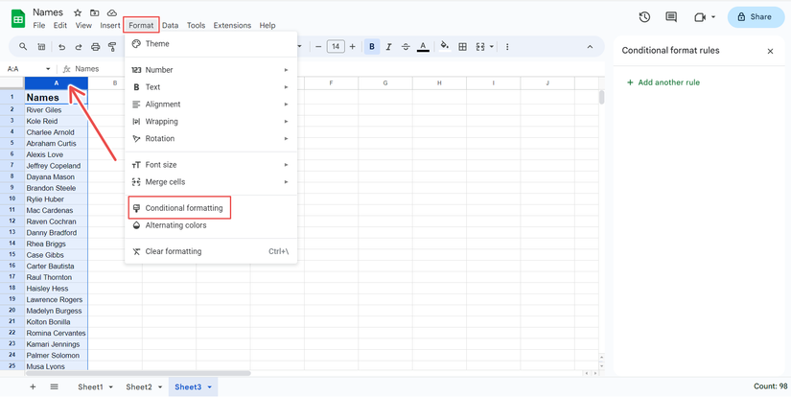Viewport: 791px width, 397px height.
Task: Open the name box dropdown arrow
Action: (48, 69)
